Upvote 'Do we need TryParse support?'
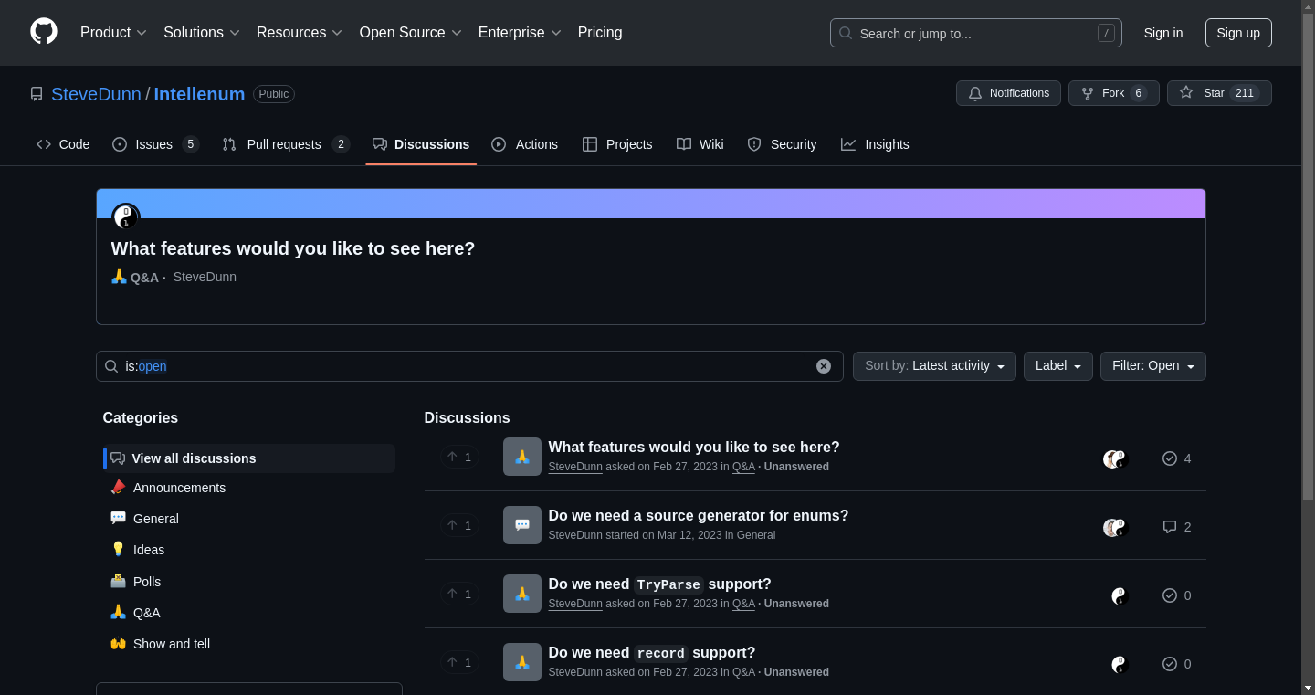Screen dimensions: 1315x695 460,594
